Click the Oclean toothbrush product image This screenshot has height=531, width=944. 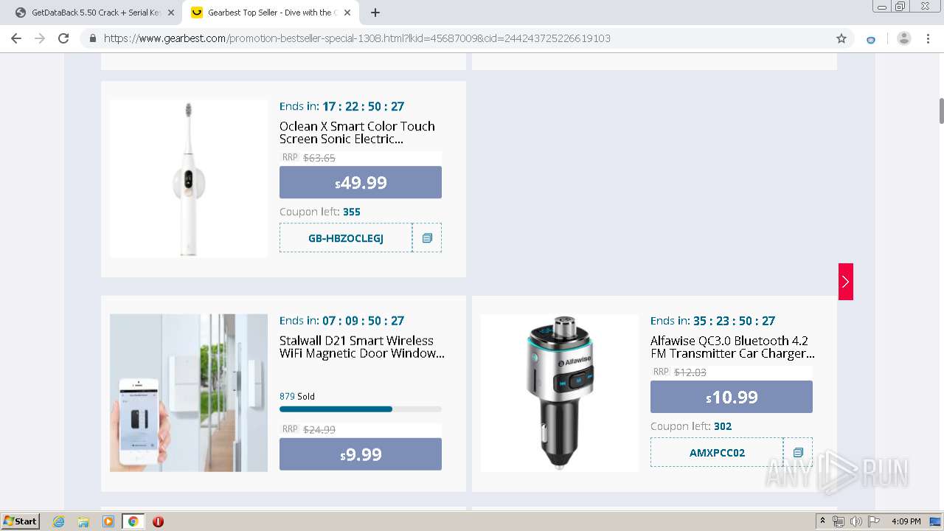click(x=189, y=179)
